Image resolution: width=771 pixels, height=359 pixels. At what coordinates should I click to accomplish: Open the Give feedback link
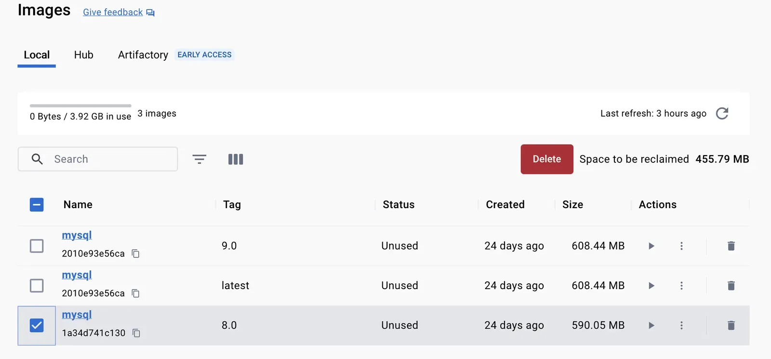113,12
